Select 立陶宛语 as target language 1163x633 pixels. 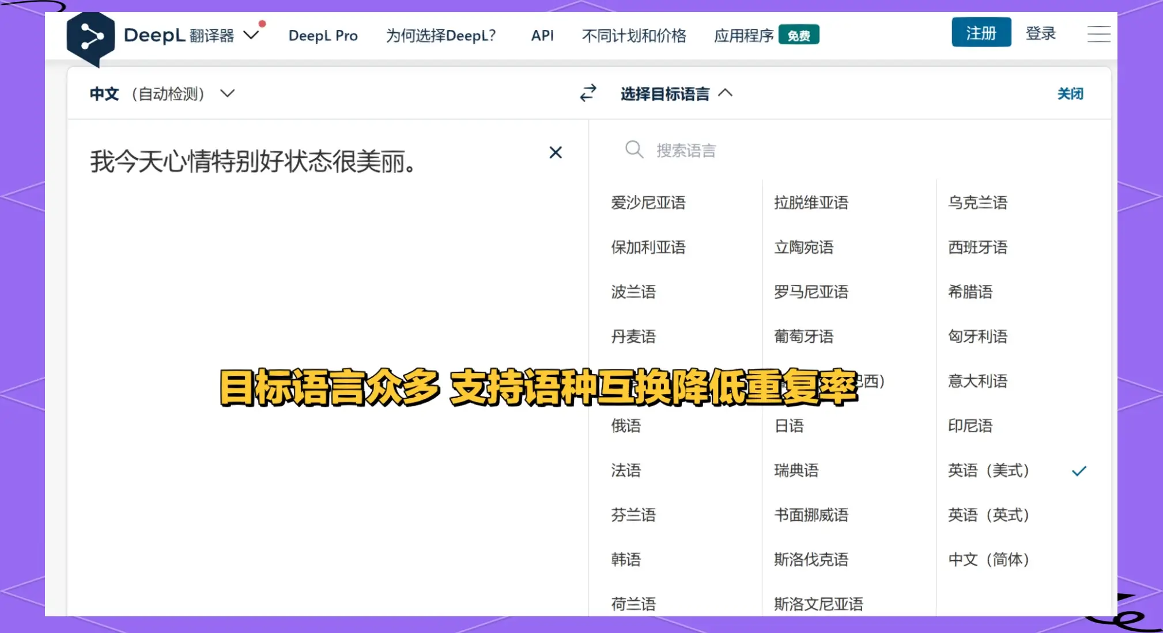[x=803, y=247]
